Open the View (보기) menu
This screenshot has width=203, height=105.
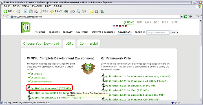pos(25,6)
